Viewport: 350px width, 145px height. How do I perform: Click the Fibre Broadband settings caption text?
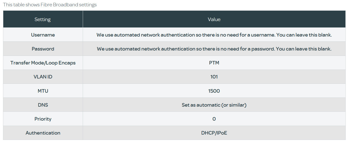click(50, 5)
